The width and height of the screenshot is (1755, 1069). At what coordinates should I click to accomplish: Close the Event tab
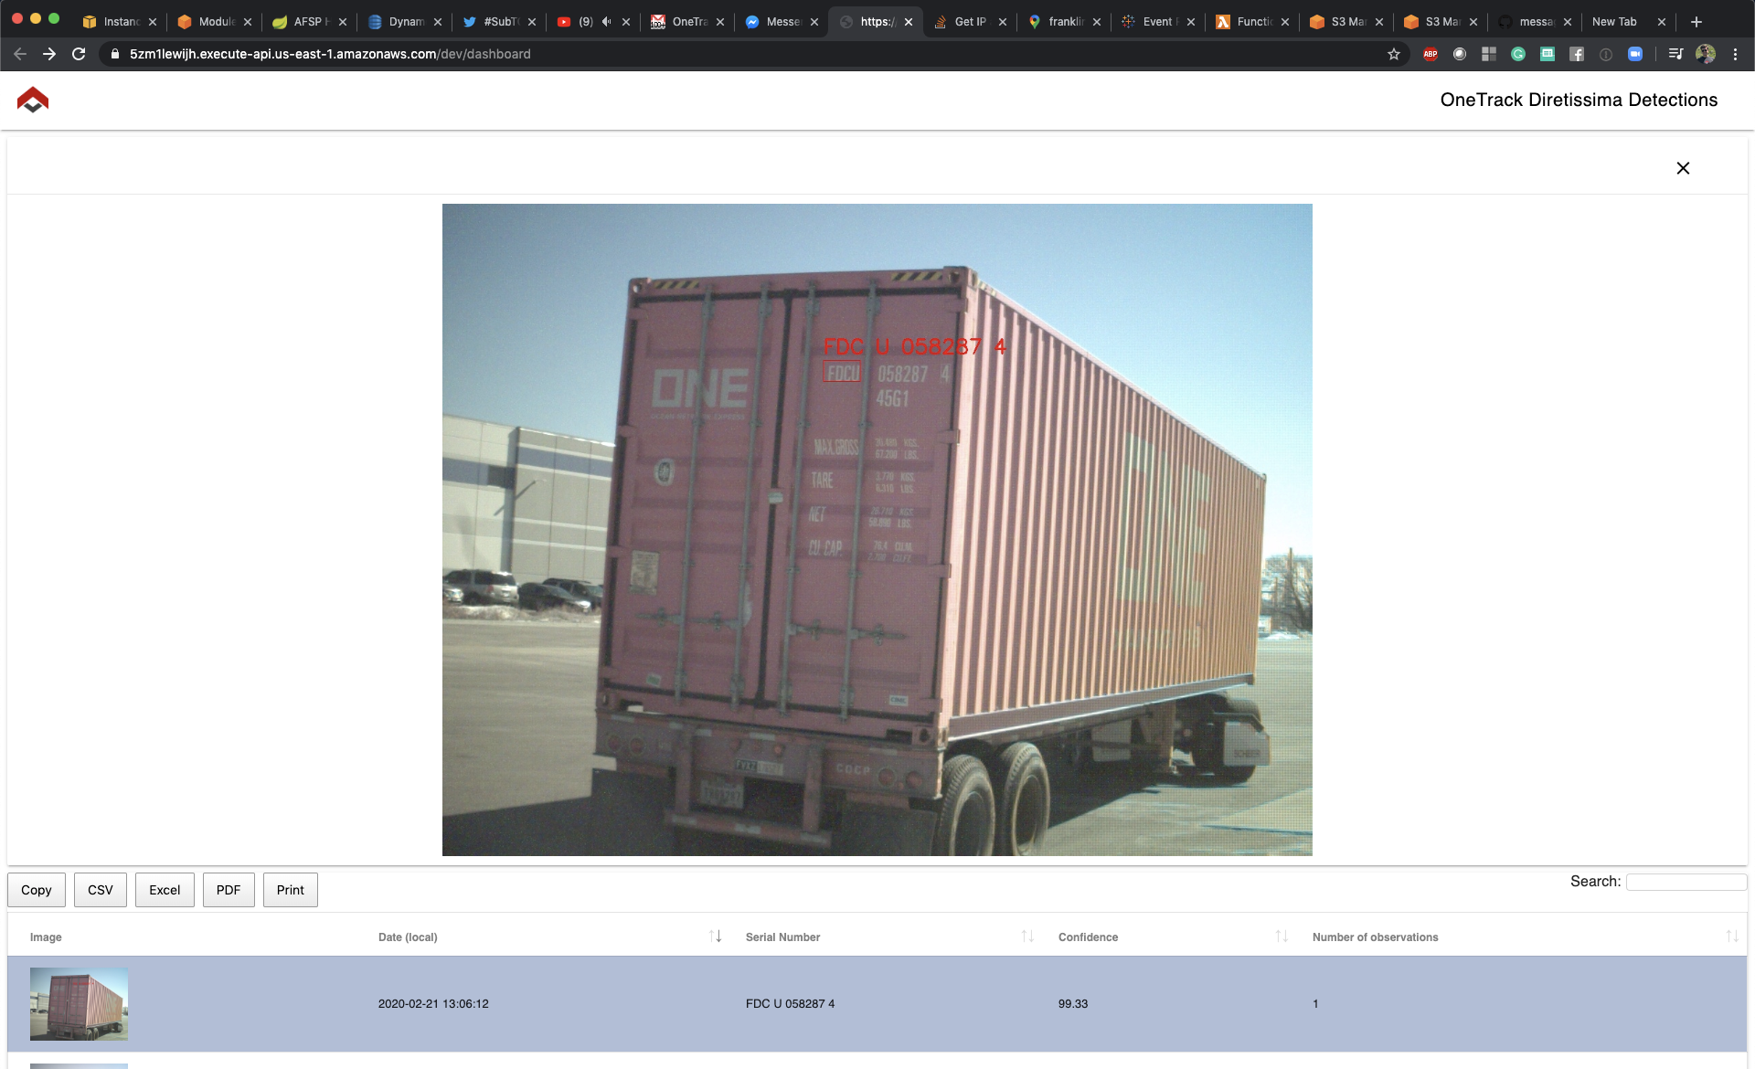pyautogui.click(x=1191, y=22)
